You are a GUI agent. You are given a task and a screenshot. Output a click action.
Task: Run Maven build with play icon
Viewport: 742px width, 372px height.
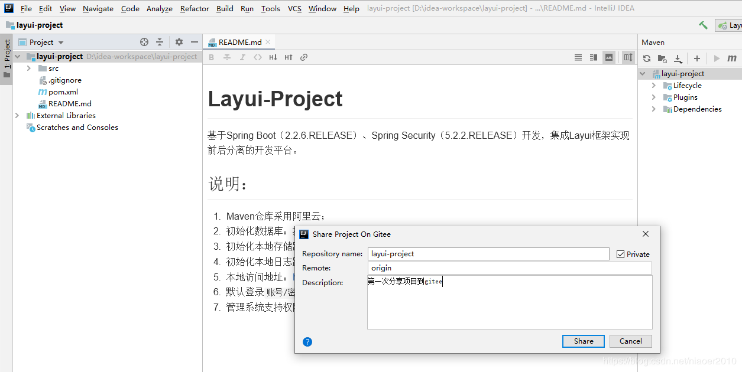pos(717,58)
